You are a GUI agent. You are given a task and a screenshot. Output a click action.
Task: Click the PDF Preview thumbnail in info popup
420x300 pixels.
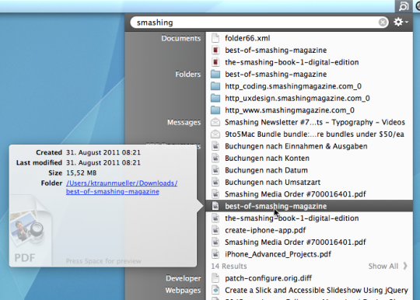(x=30, y=230)
